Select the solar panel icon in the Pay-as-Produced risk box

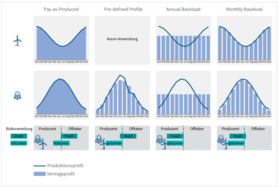tap(38, 139)
